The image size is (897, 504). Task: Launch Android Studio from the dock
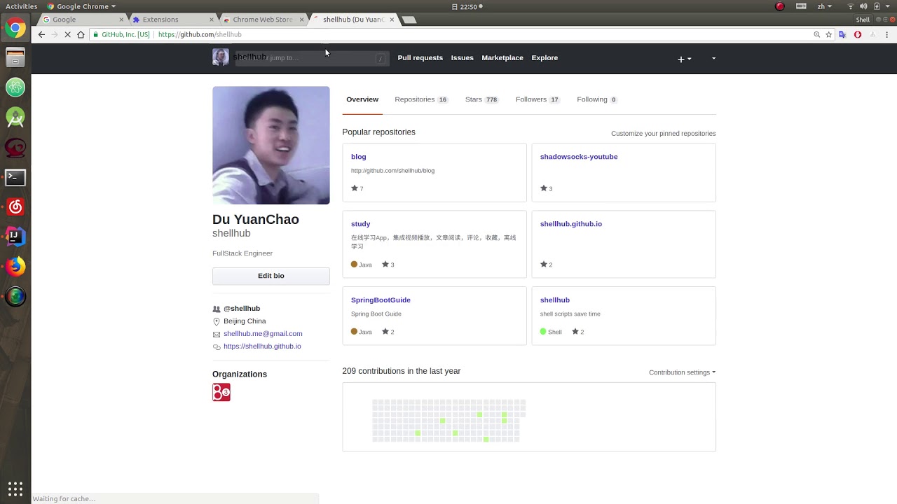coord(15,118)
